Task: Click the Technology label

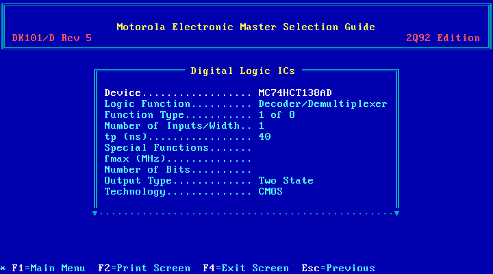Action: (x=135, y=192)
